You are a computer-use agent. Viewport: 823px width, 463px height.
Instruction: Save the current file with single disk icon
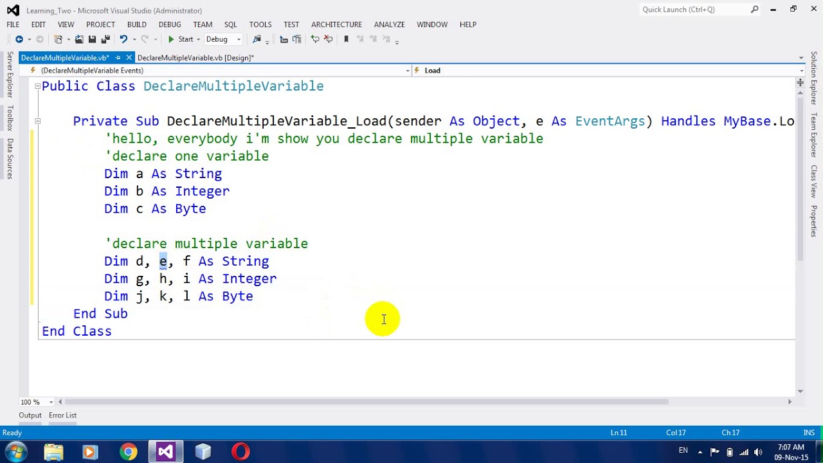click(x=93, y=39)
